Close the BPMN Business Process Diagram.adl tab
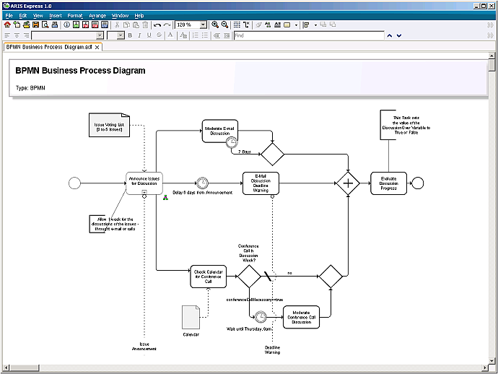 click(97, 47)
